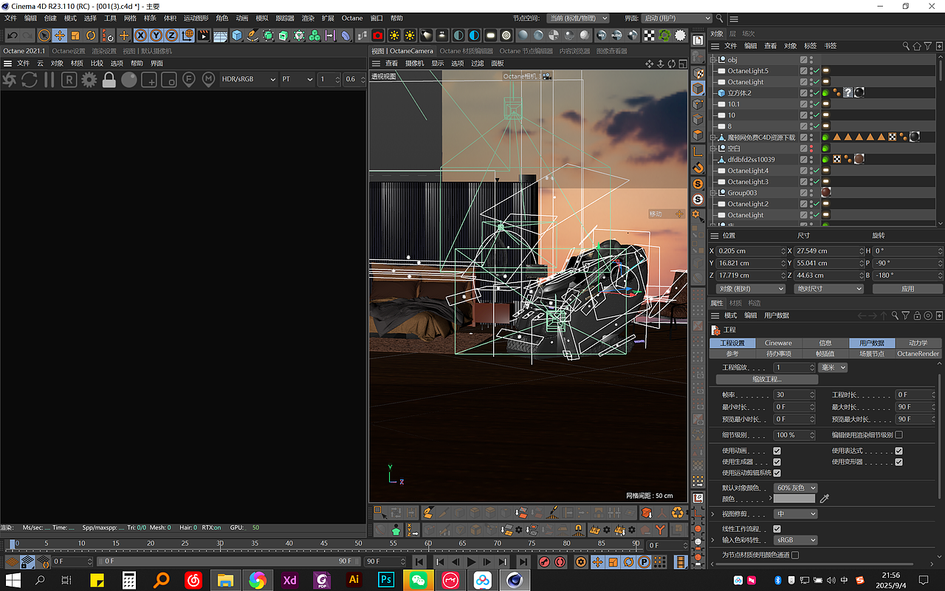The height and width of the screenshot is (591, 945).
Task: Click the black-and-white checker texture icon
Action: click(649, 35)
